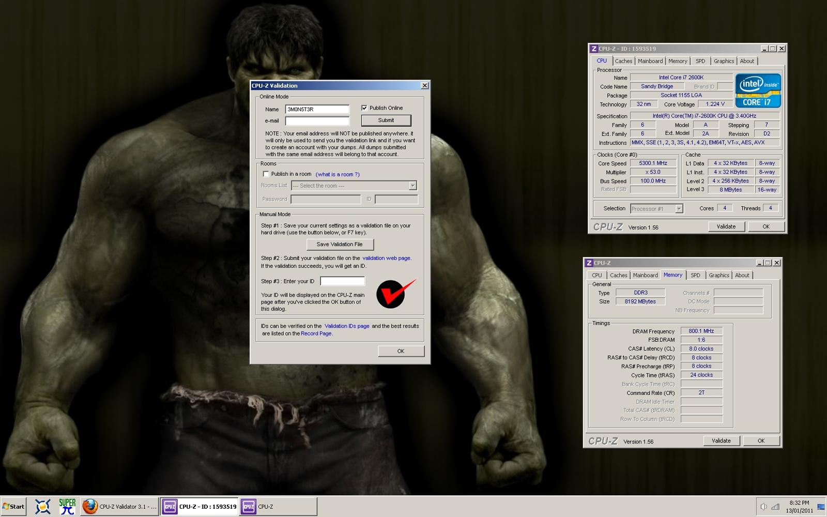Open the Rooms List dropdown
This screenshot has height=517, width=827.
tap(354, 186)
